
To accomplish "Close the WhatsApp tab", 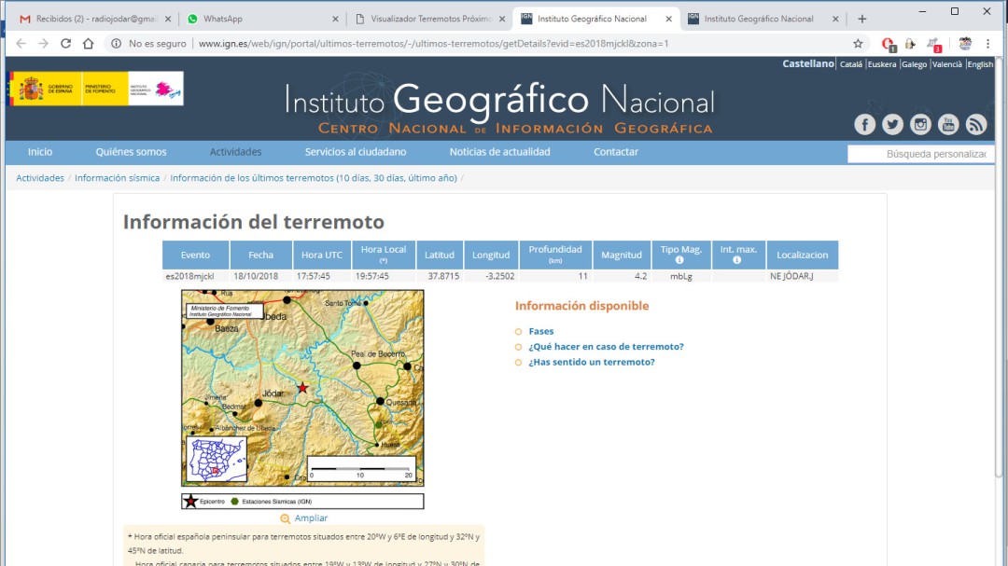I will coord(335,20).
